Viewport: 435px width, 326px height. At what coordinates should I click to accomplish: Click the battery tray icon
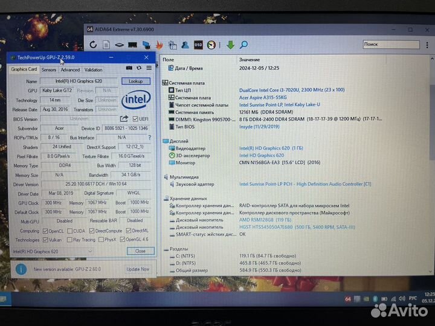coord(384,299)
